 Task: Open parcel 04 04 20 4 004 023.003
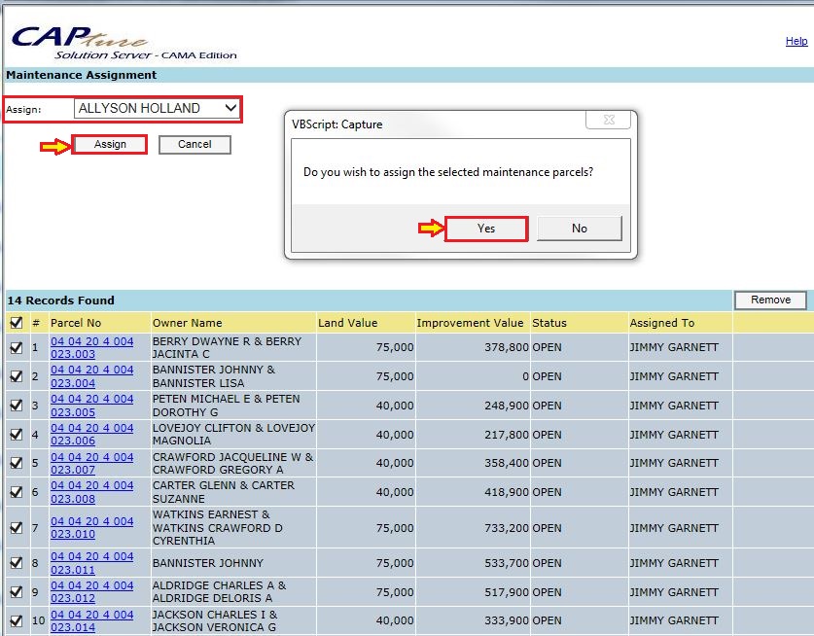91,348
